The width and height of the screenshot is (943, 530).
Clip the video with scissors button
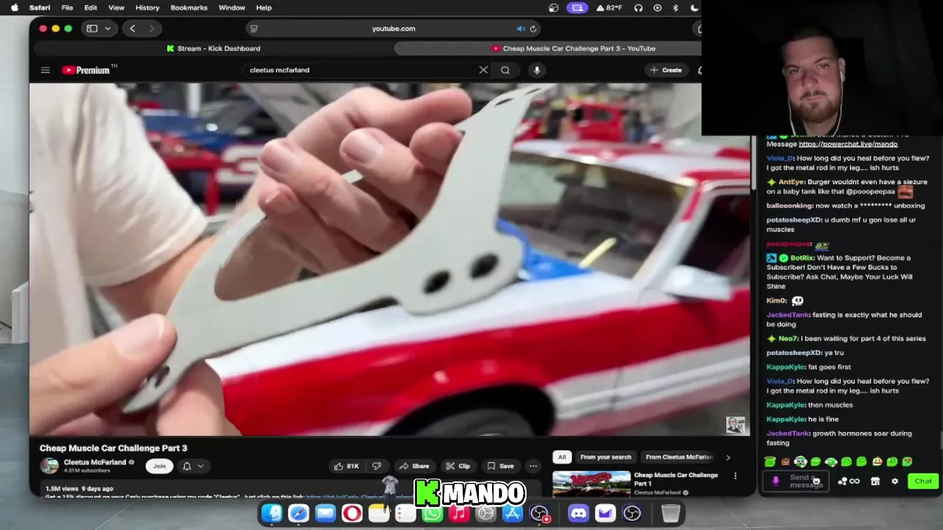pyautogui.click(x=458, y=466)
